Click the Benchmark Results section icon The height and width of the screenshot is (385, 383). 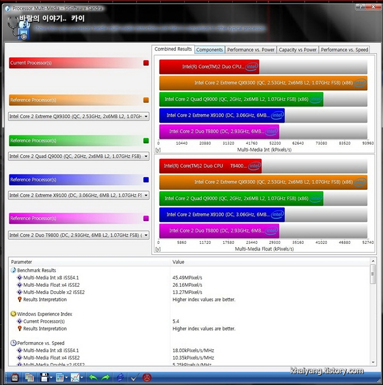[x=13, y=270]
